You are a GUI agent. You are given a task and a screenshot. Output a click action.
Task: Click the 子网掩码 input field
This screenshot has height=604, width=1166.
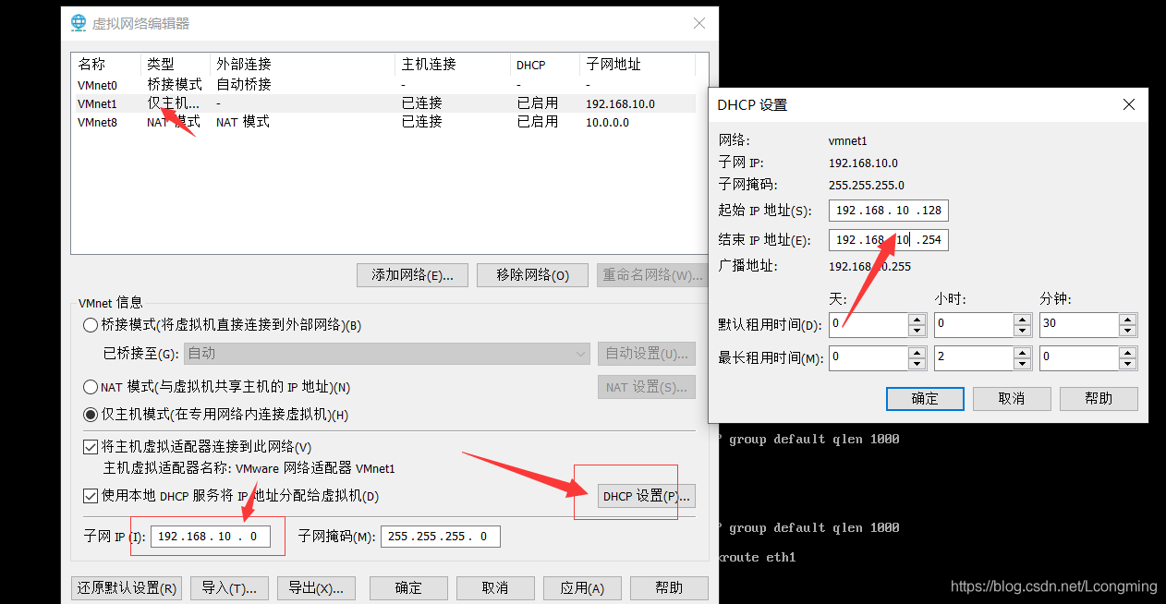(440, 537)
